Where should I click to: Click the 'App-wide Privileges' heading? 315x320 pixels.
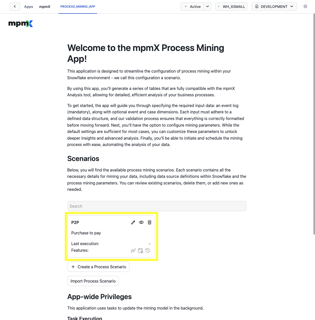[x=99, y=297]
